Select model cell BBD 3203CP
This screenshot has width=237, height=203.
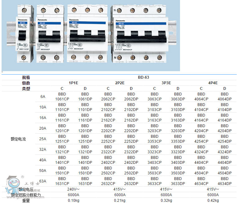(x=154, y=128)
